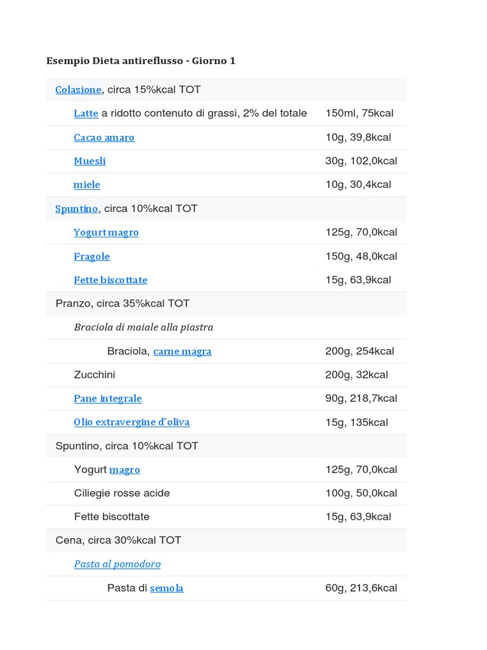Click the Olio extravergine d'oliva link
Image resolution: width=487 pixels, height=650 pixels.
pos(131,422)
